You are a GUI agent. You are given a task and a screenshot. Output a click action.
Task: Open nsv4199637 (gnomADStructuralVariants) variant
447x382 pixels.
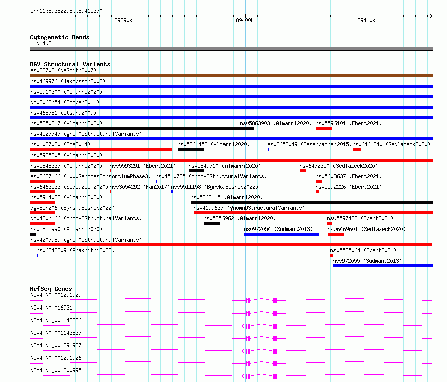coord(249,208)
